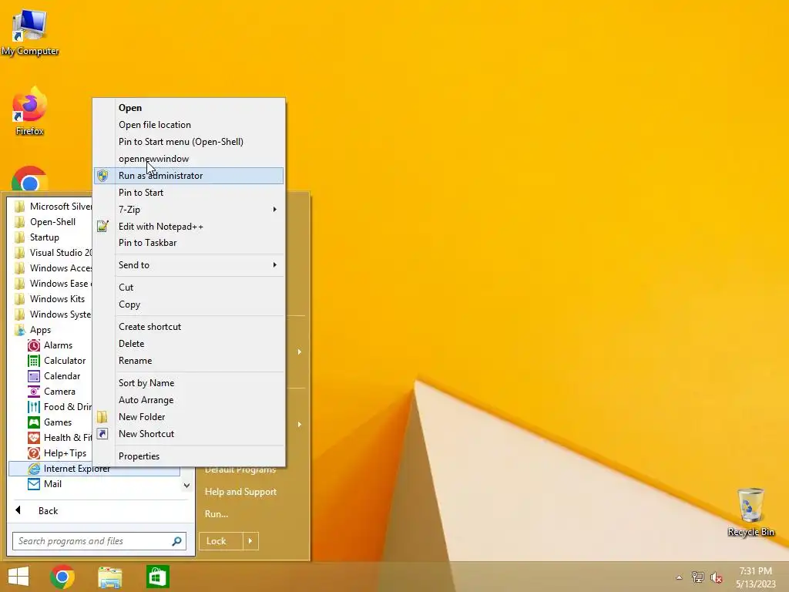Click the Calculator app icon
The width and height of the screenshot is (789, 592).
point(34,361)
